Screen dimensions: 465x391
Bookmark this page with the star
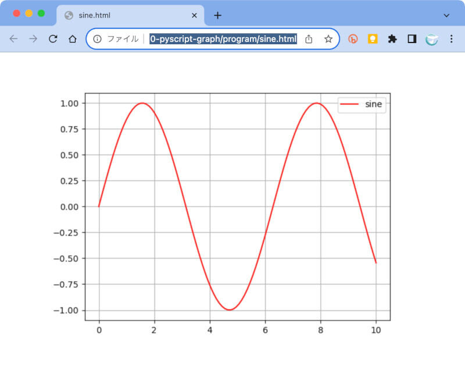[x=328, y=39]
